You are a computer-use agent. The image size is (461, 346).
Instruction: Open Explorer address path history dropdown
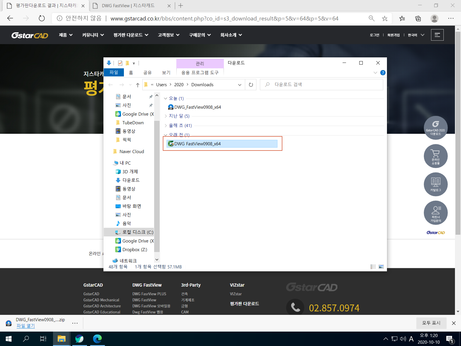click(240, 85)
